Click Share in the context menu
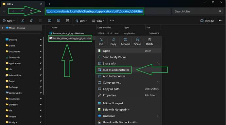Screen dimensions: 226x125 click(x=137, y=42)
